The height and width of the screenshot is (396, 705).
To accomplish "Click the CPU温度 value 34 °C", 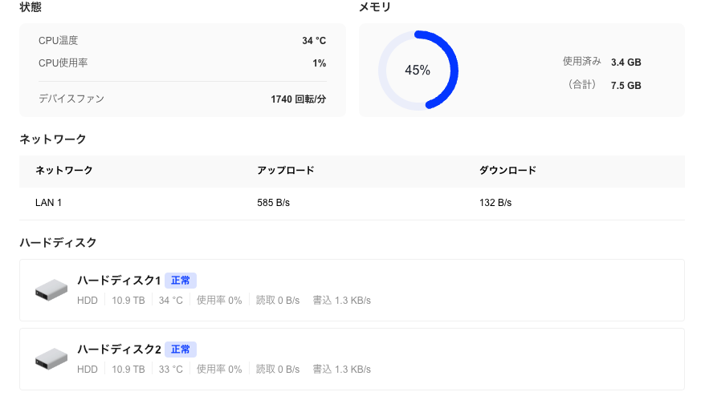I will pos(314,41).
